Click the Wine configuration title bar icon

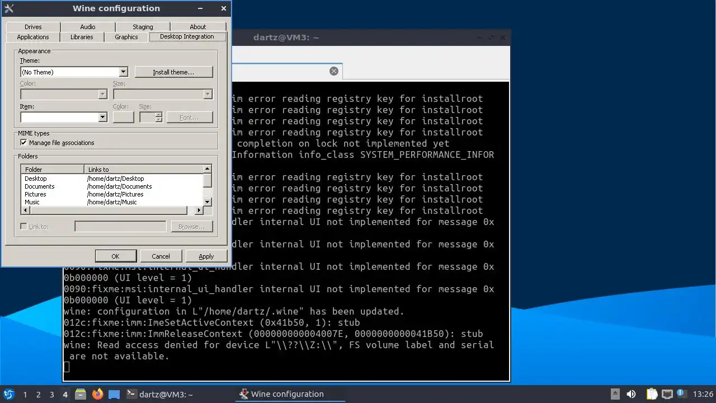[x=9, y=8]
